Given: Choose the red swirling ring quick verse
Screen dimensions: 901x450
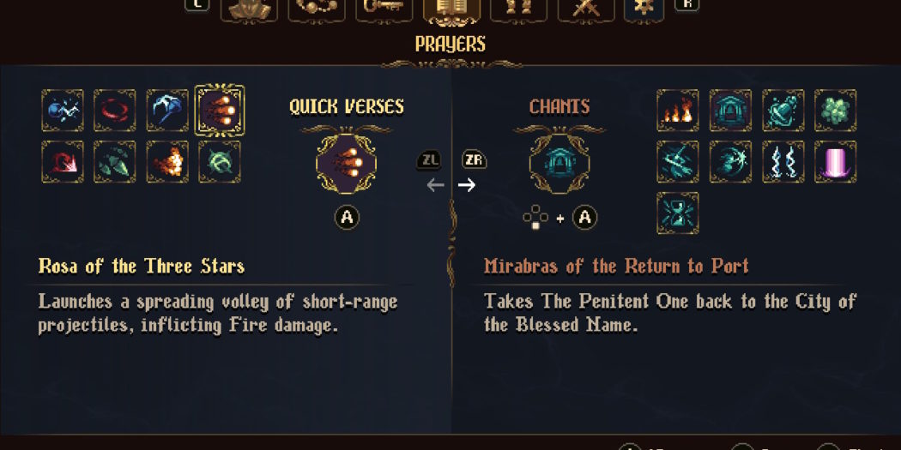Looking at the screenshot, I should [x=115, y=111].
